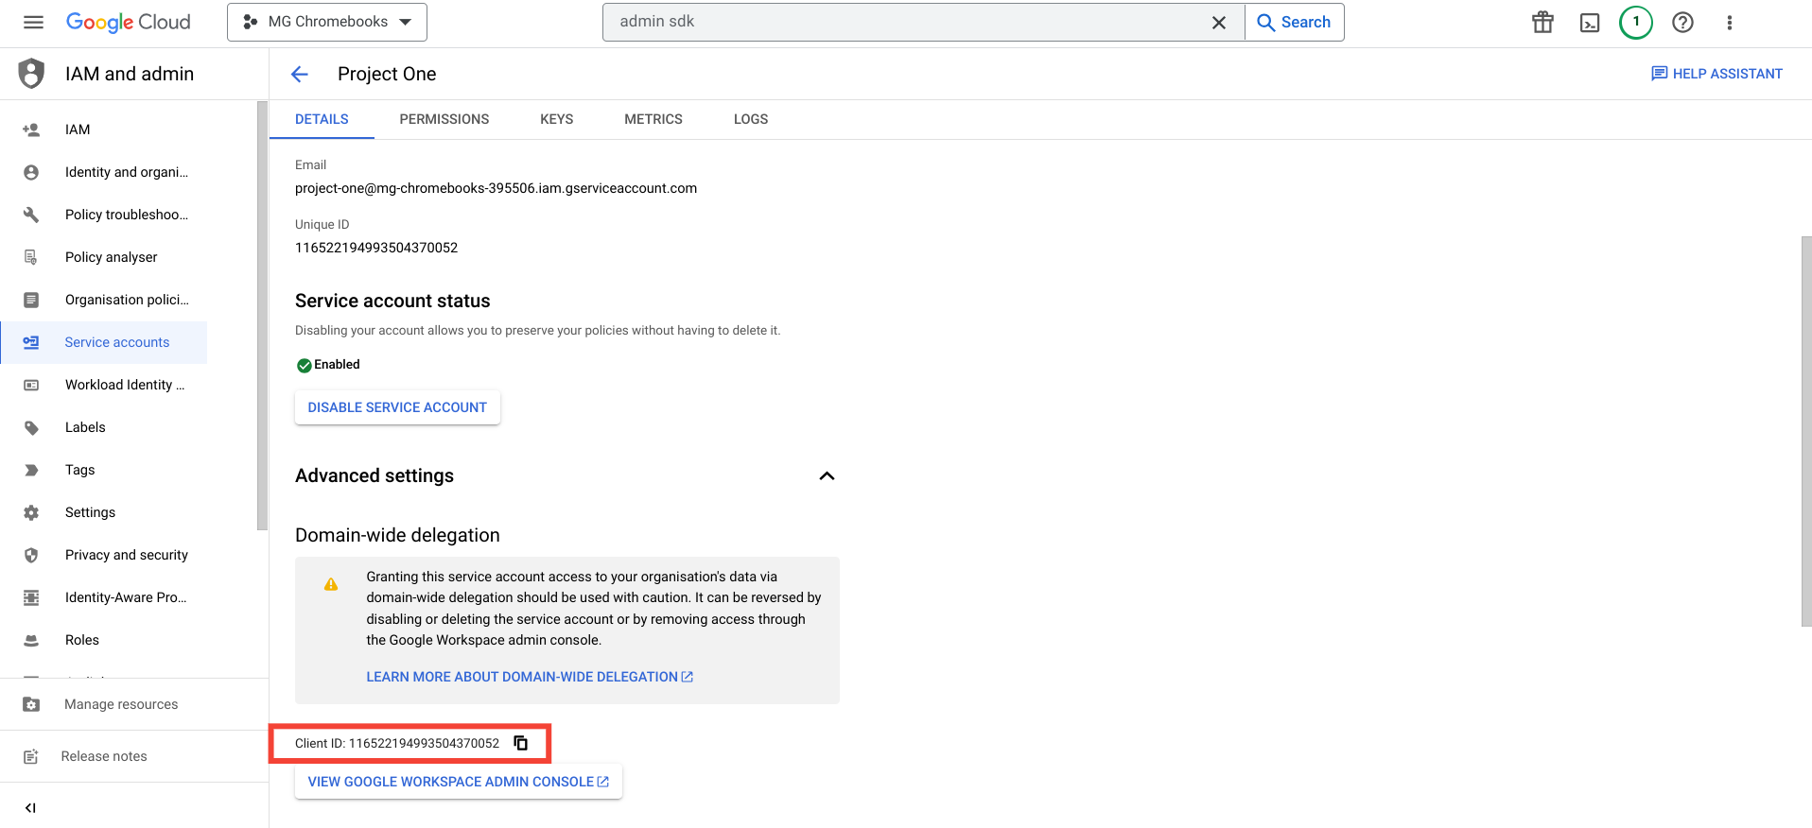Open the Help Assistant panel
Viewport: 1812px width, 828px height.
pyautogui.click(x=1716, y=74)
